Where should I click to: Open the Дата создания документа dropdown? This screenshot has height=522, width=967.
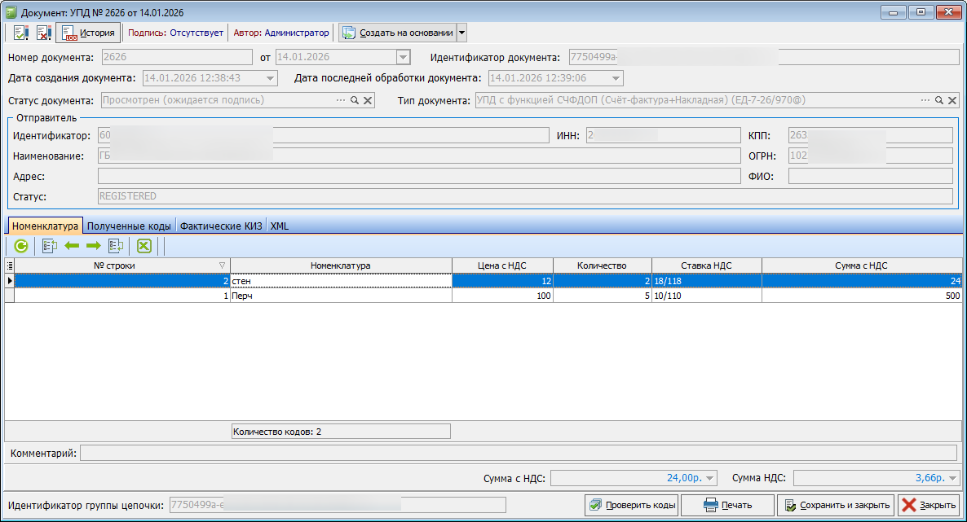[x=272, y=78]
